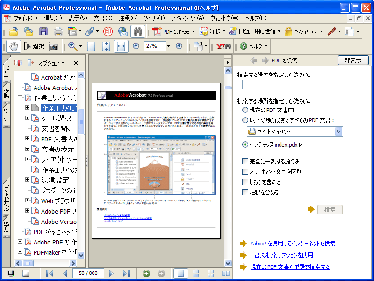Go to first page icon
Viewport: 374px width, 281px height.
(50, 273)
